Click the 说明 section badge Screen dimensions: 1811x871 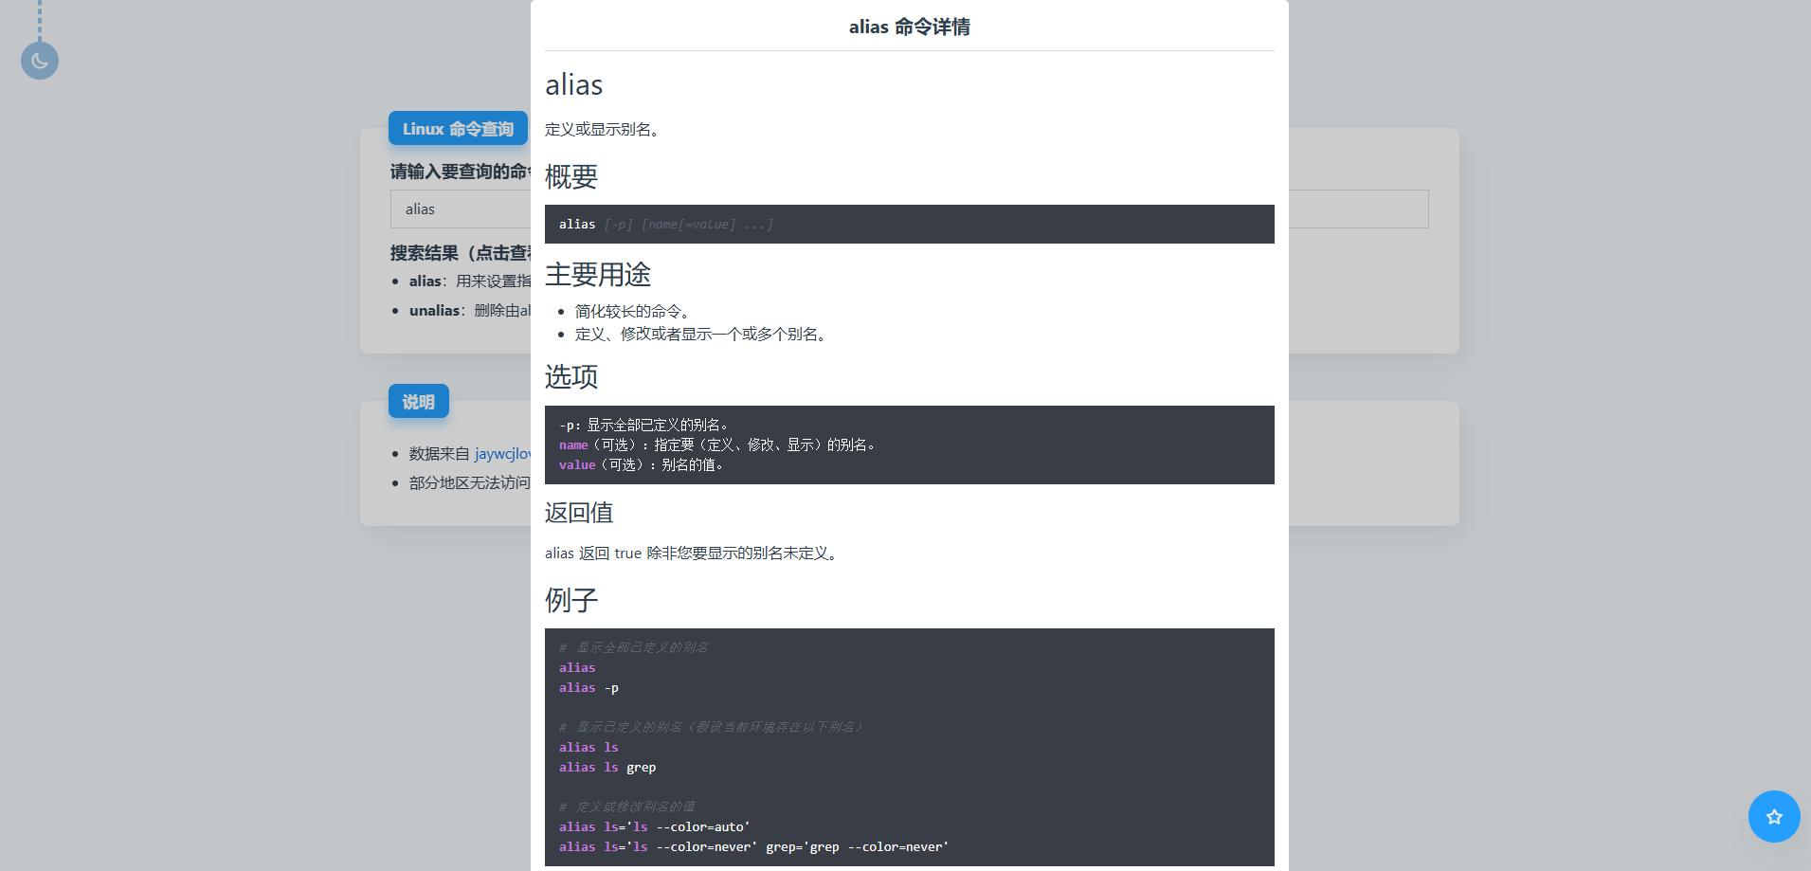coord(418,402)
